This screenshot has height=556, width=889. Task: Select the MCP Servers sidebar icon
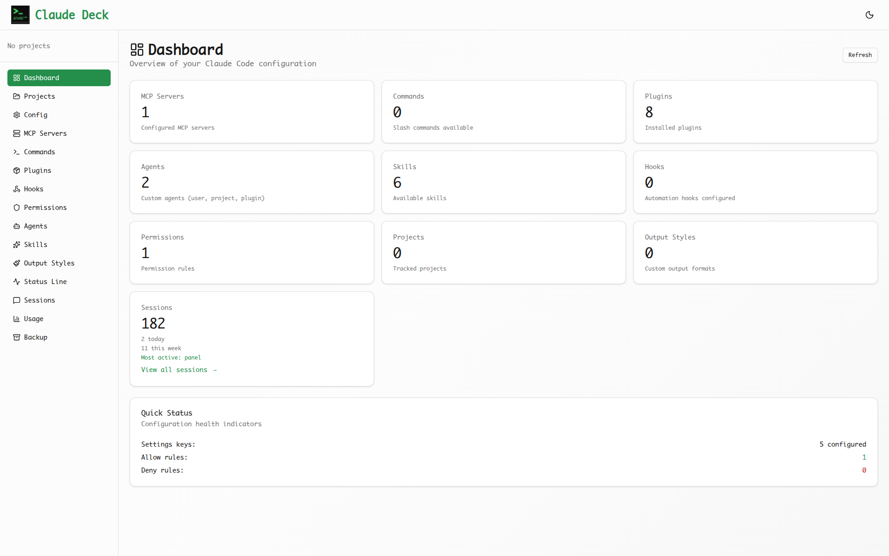pyautogui.click(x=16, y=133)
